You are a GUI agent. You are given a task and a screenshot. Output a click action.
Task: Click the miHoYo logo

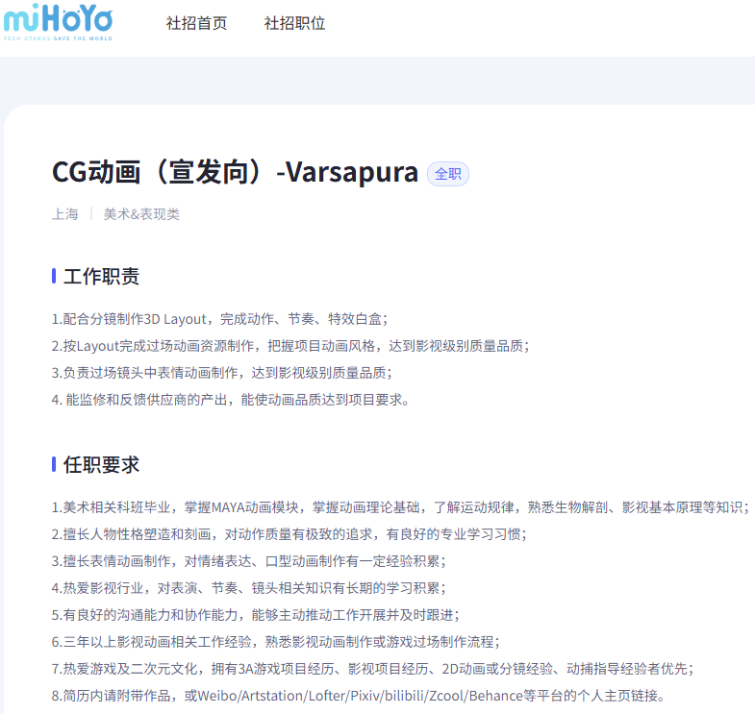[58, 22]
